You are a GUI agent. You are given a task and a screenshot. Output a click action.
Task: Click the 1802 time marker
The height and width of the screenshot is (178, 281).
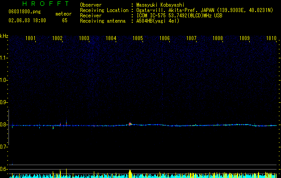click(57, 38)
